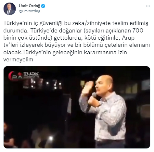
Task: Click the bright phone flashlight in crowd
Action: [51, 138]
